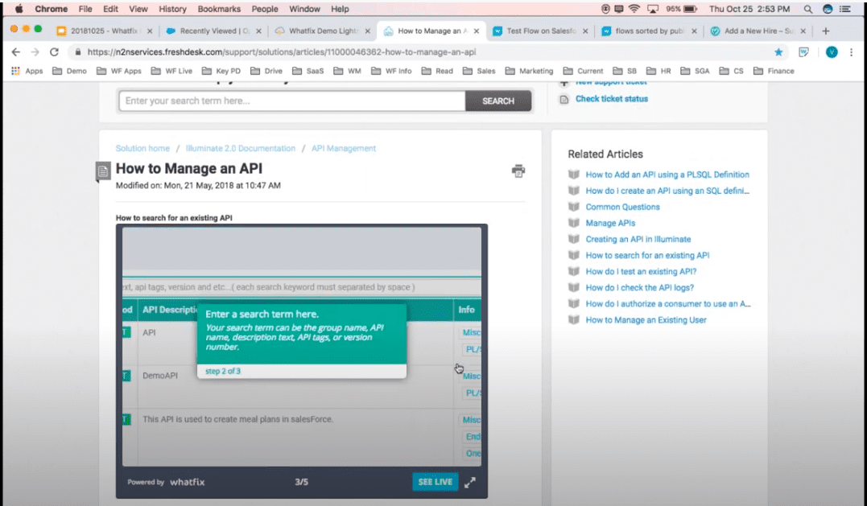Screen dimensions: 867x506
Task: Reload the page with refresh icon
Action: 54,52
